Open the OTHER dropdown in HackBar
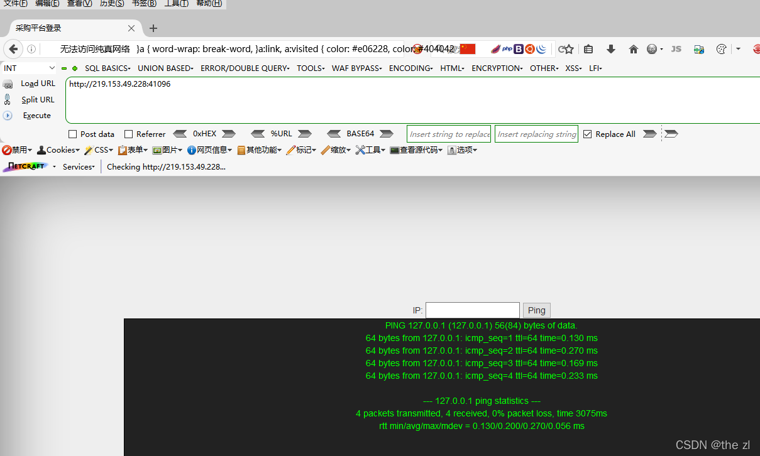Screen dimensions: 760x456 tap(544, 68)
